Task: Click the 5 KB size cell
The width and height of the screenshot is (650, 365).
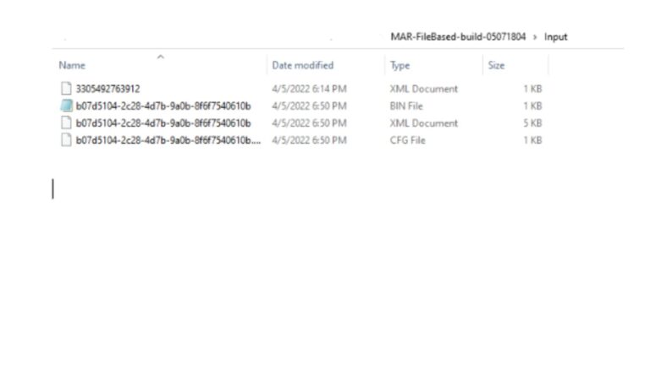Action: coord(532,123)
